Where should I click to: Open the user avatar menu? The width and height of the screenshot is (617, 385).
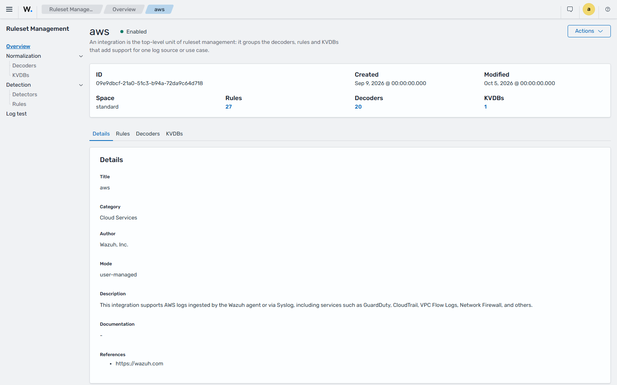pos(589,9)
